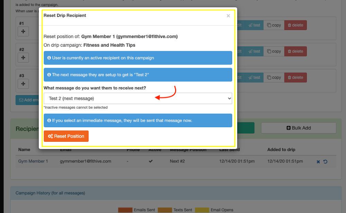
Task: Copy message #3
Action: 273,77
